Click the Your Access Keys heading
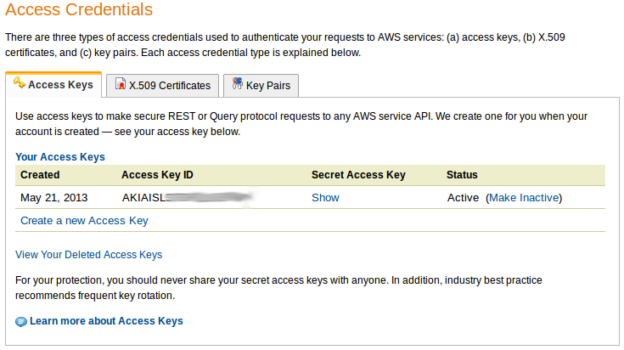The height and width of the screenshot is (350, 624). click(60, 157)
